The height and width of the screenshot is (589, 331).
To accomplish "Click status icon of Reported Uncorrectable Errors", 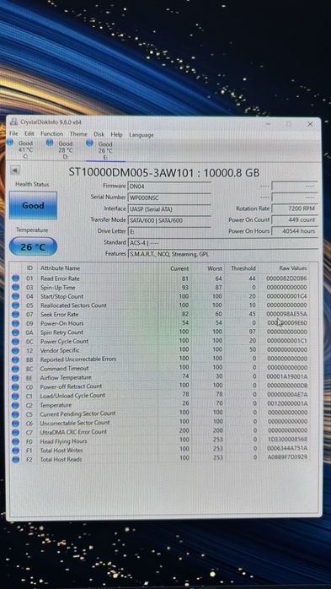I will [16, 359].
